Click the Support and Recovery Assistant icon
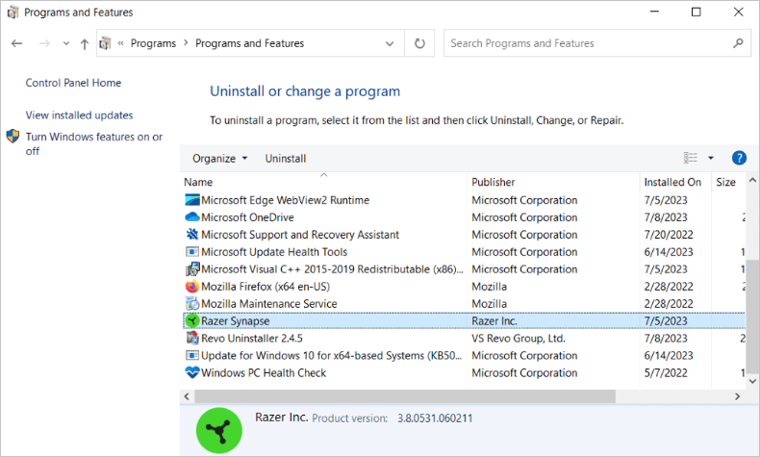 coord(192,234)
